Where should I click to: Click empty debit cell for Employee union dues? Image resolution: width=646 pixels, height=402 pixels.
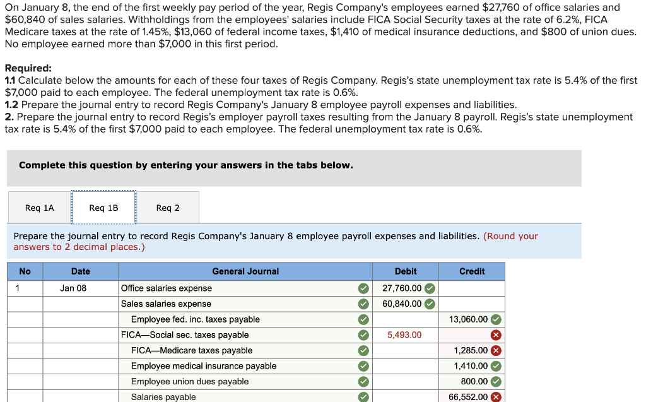pos(406,381)
